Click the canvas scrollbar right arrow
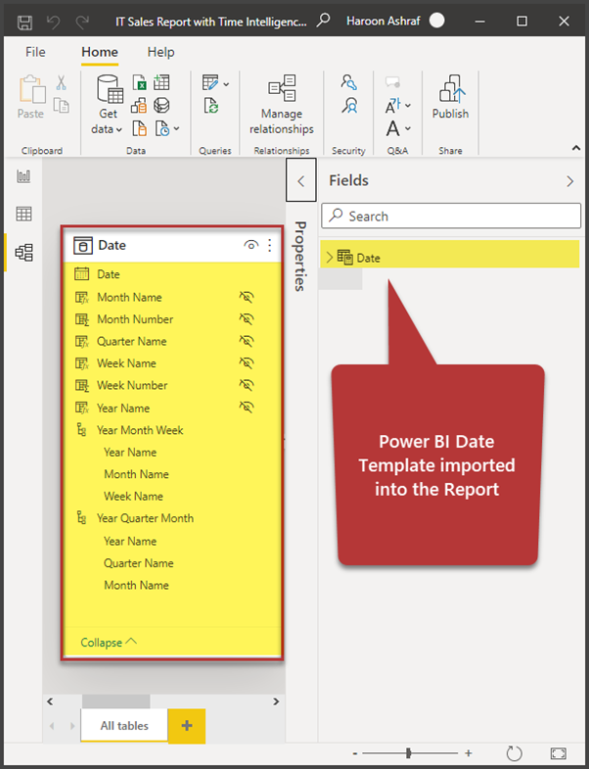This screenshot has width=589, height=769. pyautogui.click(x=276, y=701)
